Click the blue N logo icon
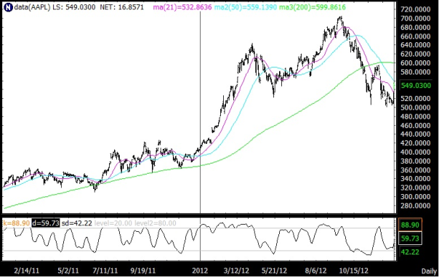The image size is (439, 277). pyautogui.click(x=9, y=7)
